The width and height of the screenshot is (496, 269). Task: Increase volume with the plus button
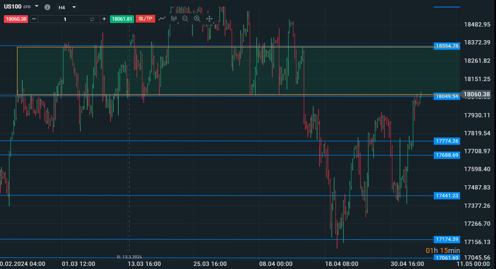[x=104, y=19]
